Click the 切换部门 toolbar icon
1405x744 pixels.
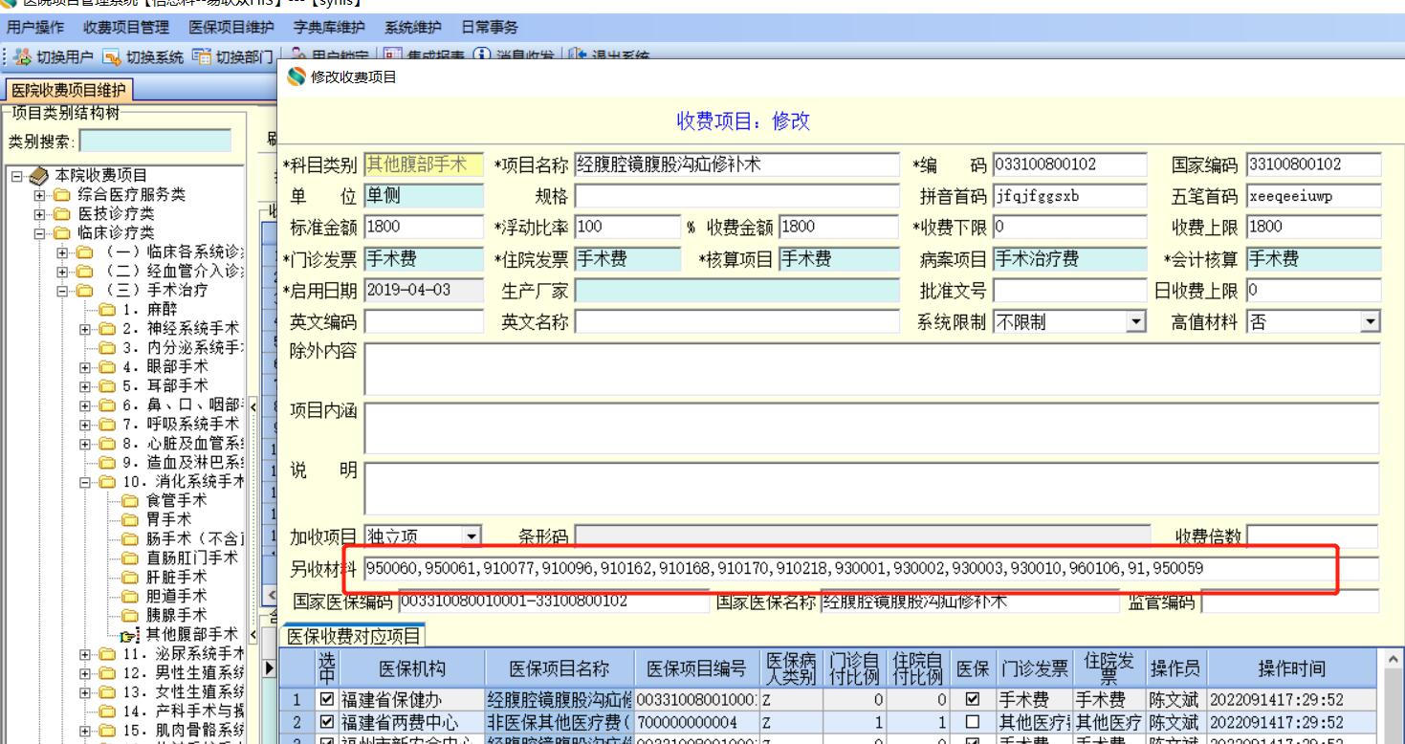tap(201, 59)
